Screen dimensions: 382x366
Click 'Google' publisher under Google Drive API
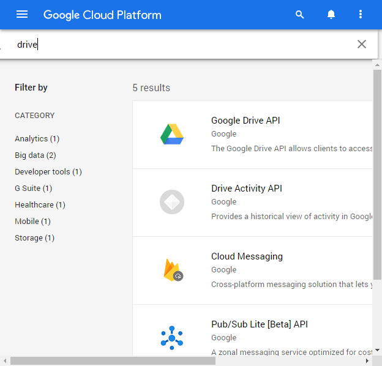click(223, 134)
